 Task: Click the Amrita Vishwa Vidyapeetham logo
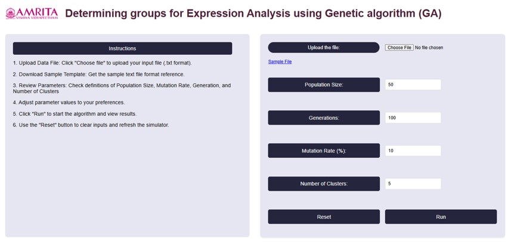[32, 14]
